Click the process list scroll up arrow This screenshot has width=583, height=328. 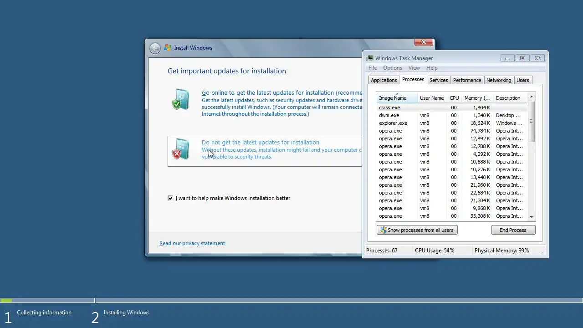coord(531,97)
